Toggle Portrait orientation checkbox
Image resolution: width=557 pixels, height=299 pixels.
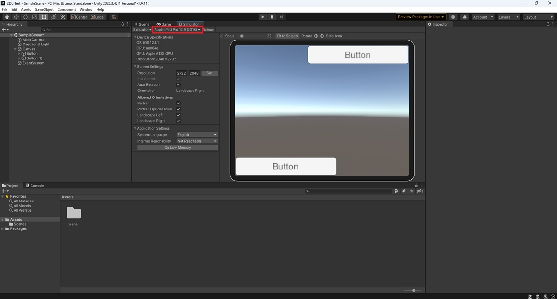(178, 103)
